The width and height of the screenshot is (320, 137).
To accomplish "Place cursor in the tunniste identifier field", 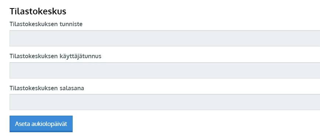I will tap(165, 38).
